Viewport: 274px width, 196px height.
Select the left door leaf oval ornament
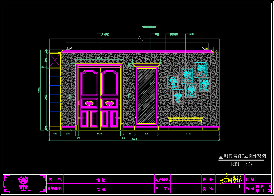click(89, 103)
